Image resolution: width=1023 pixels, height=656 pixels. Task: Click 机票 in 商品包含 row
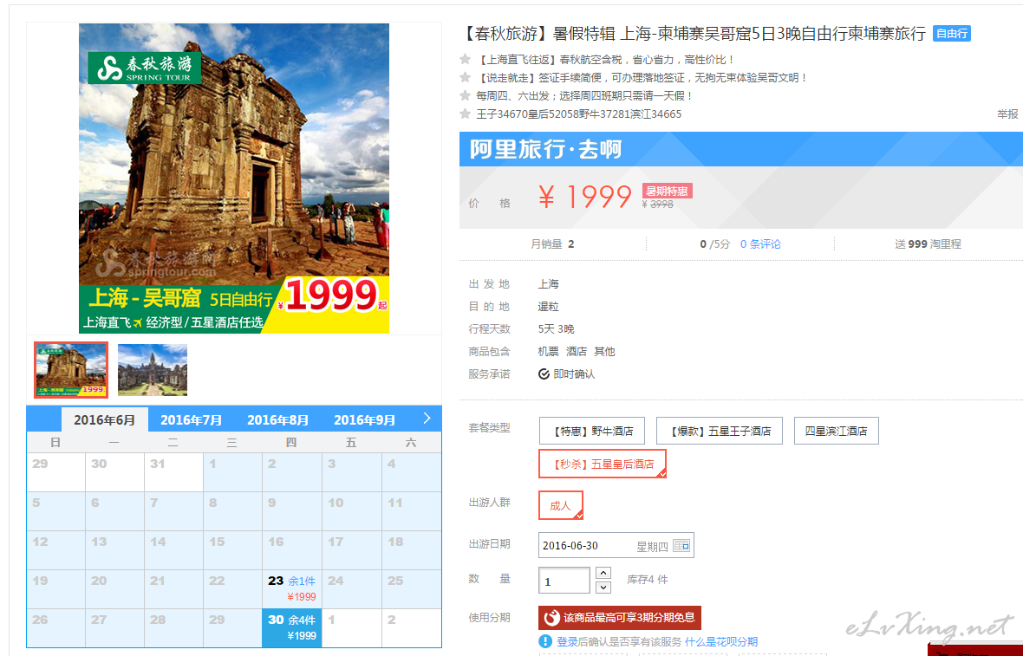[x=549, y=352]
